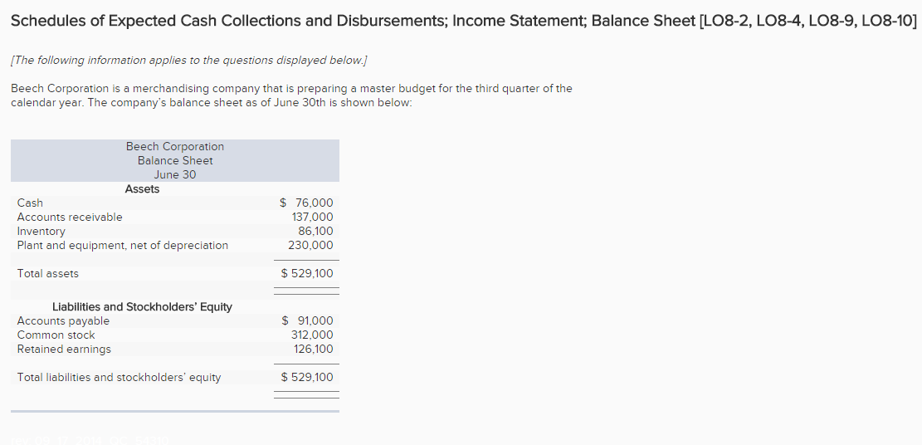Click Plant and equipment row label
Viewport: 922px width, 445px height.
(x=123, y=245)
